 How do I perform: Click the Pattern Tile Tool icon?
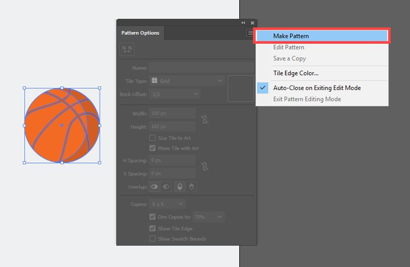127,49
